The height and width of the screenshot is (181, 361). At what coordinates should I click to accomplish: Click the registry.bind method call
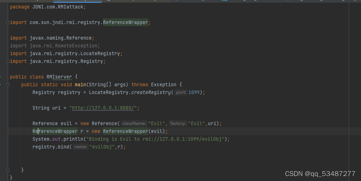pos(51,147)
